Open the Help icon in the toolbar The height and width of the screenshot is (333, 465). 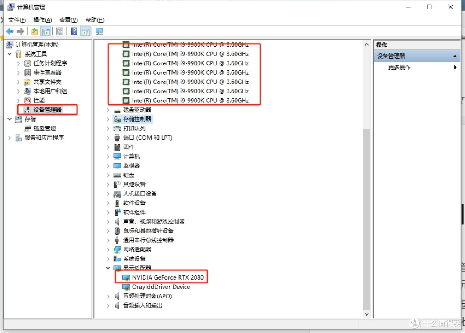(x=74, y=31)
